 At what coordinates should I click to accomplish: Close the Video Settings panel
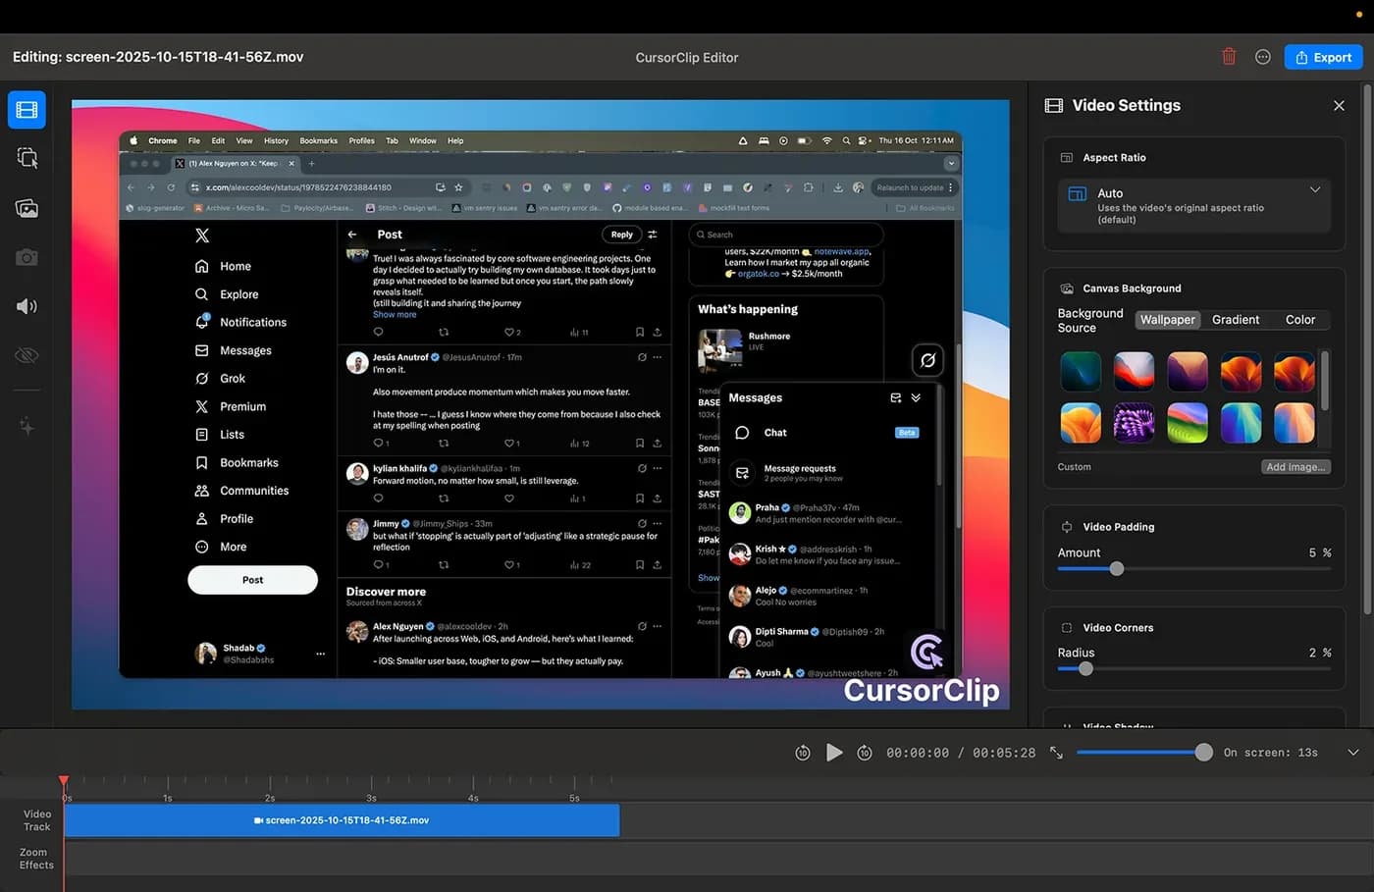click(1339, 105)
